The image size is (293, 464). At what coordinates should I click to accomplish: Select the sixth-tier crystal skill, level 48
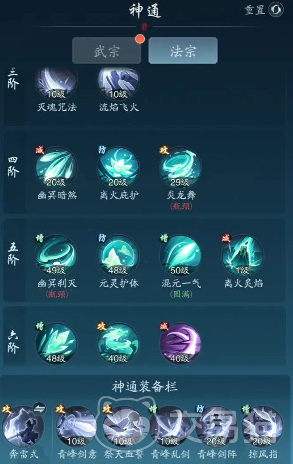pos(56,344)
